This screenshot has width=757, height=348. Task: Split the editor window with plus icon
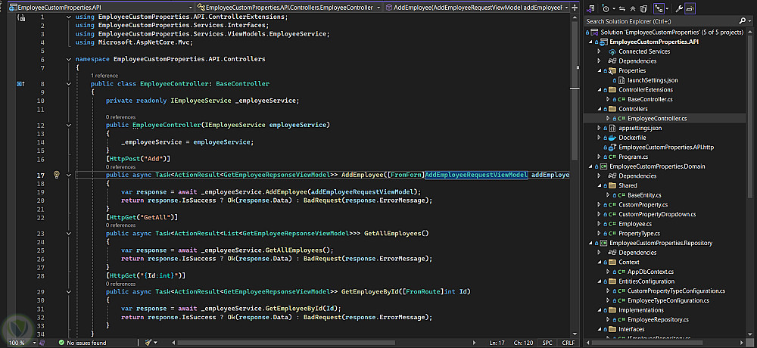click(575, 8)
